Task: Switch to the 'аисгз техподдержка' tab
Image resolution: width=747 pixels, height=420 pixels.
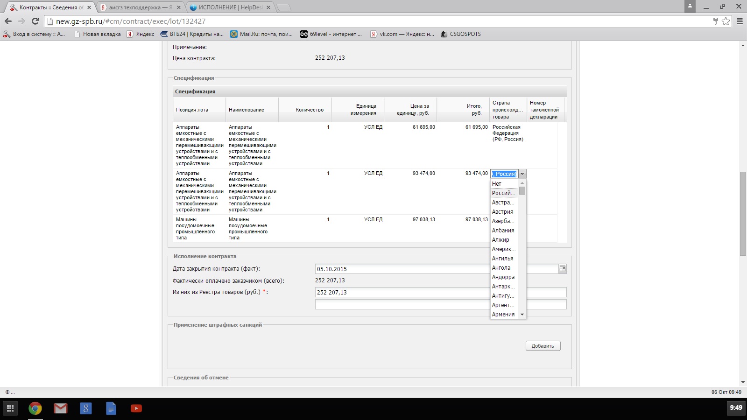Action: coord(140,7)
